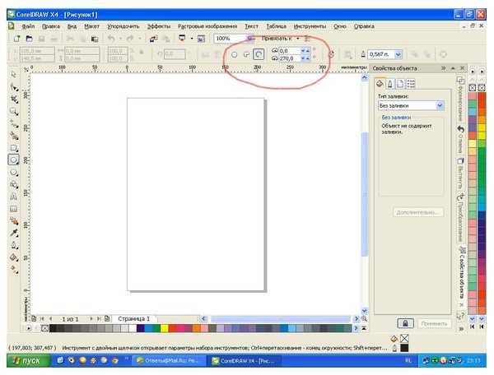The image size is (494, 375).
Task: Select the Pick tool arrow
Action: pyautogui.click(x=13, y=75)
